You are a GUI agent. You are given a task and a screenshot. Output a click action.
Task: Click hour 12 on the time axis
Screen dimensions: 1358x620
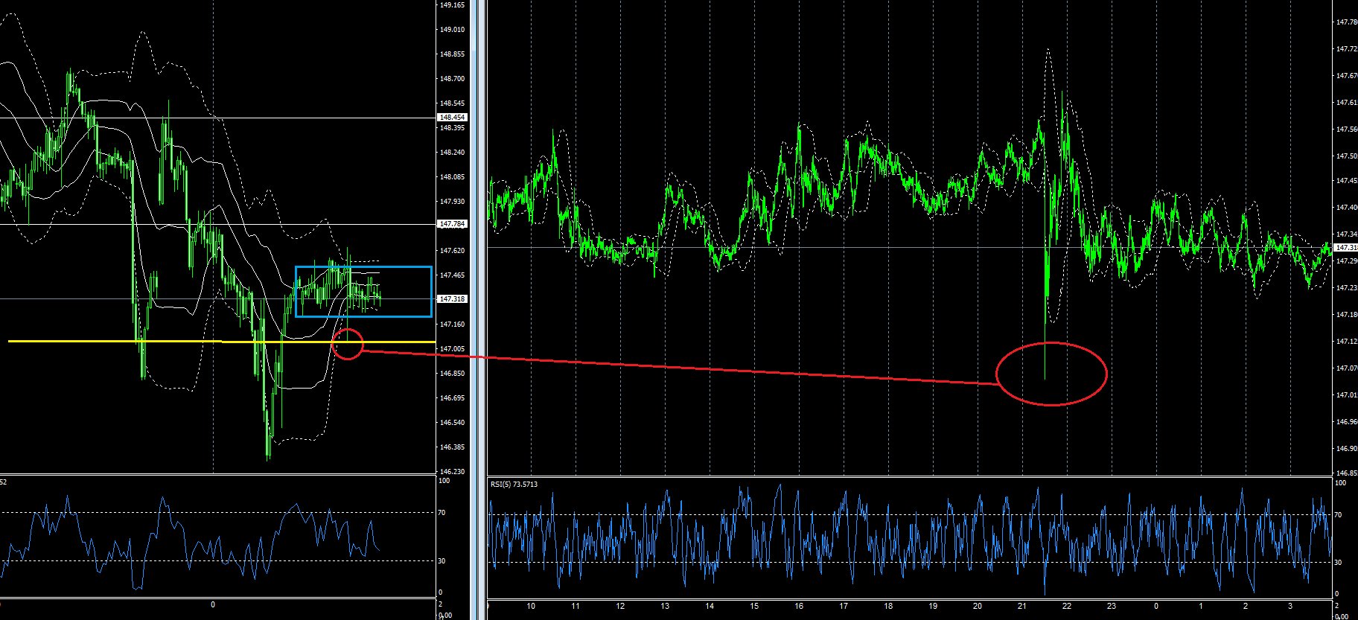coord(620,606)
